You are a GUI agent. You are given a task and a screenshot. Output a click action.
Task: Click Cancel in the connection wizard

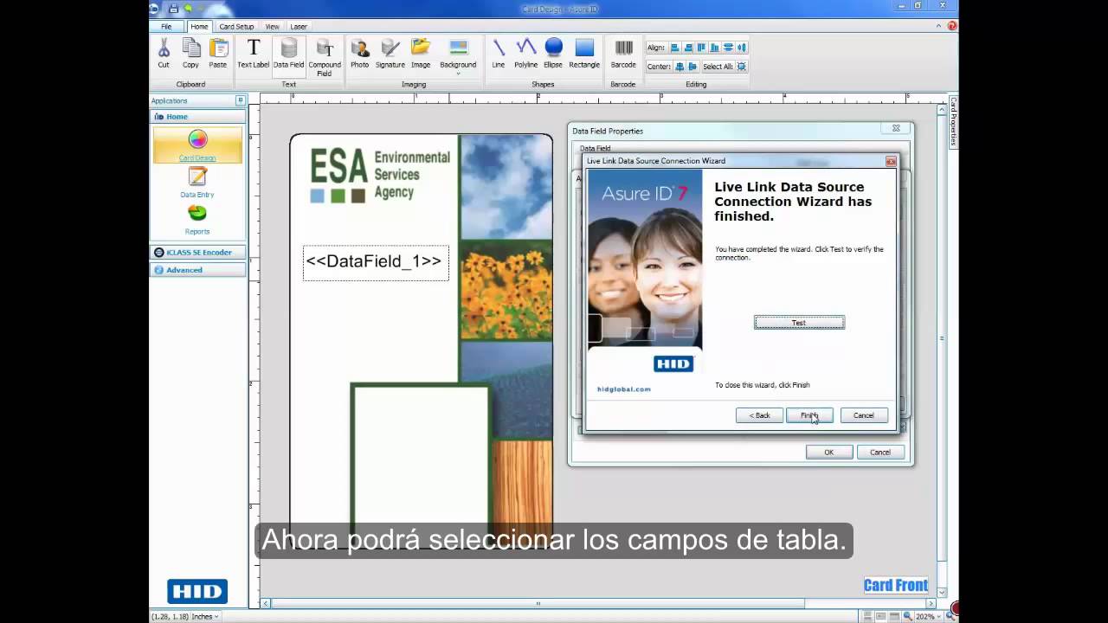[x=864, y=415]
